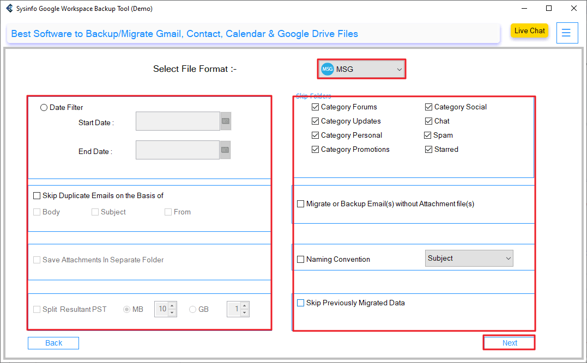587x363 pixels.
Task: Open Live Chat support
Action: [529, 31]
